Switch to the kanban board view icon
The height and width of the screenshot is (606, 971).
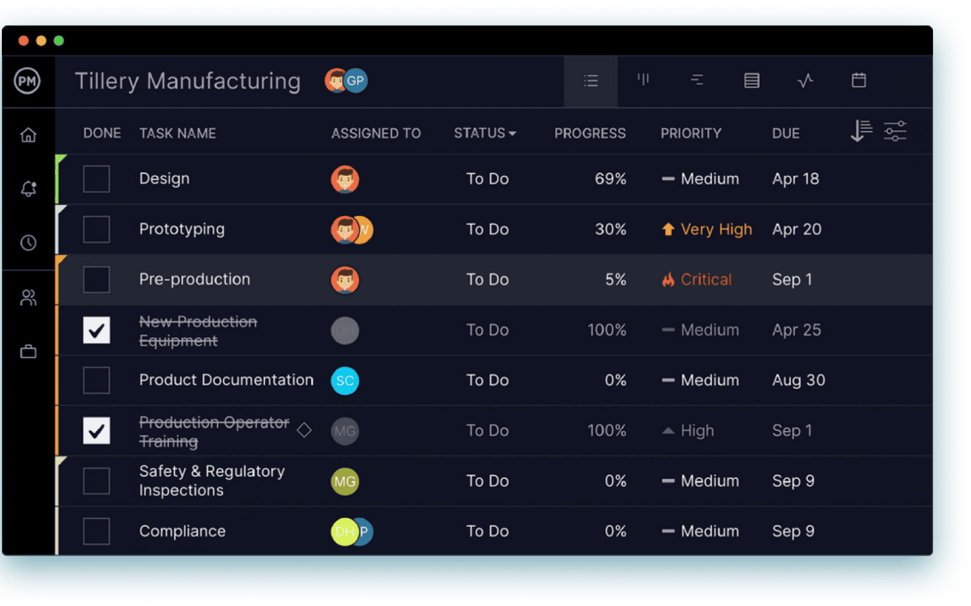(644, 80)
